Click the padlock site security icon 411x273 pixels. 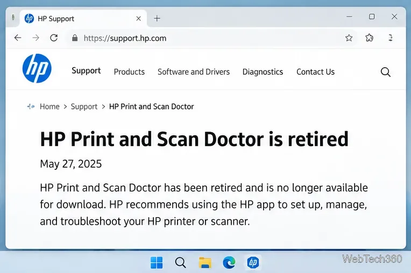click(75, 38)
